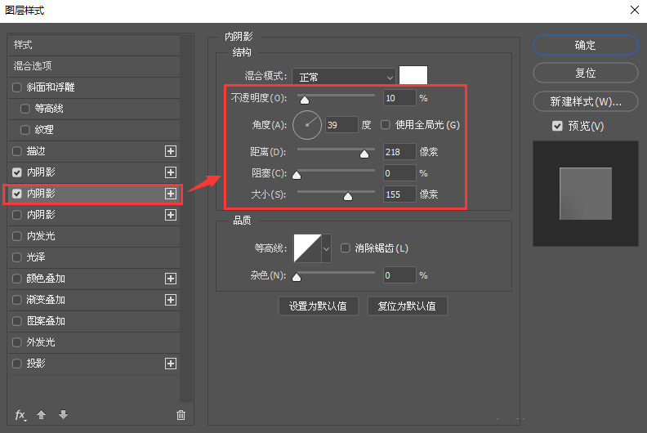
Task: Open the 混合模式 dropdown showing 正常
Action: (344, 77)
